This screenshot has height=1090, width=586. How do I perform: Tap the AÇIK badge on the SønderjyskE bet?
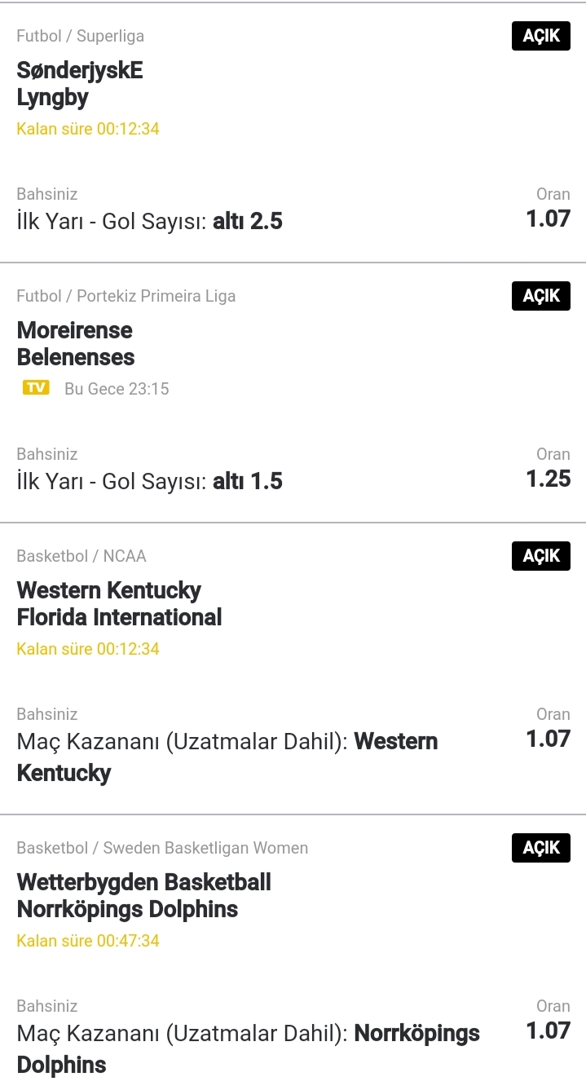[x=541, y=37]
